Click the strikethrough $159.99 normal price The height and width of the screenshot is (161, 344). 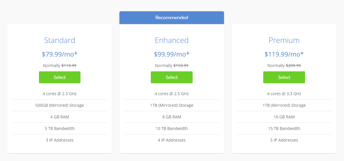click(181, 66)
